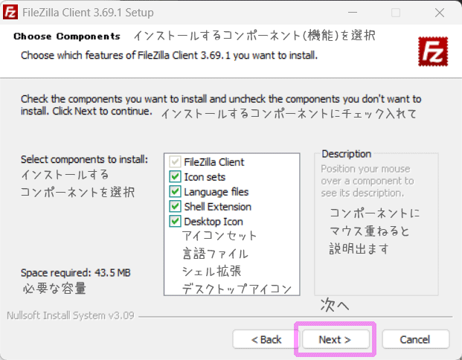Uncheck the Icon sets checkbox
Viewport: 462px width, 360px height.
coord(175,176)
